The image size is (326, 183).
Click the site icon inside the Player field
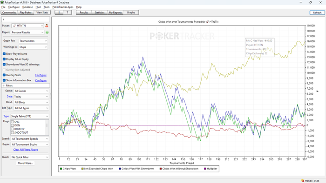click(x=14, y=26)
